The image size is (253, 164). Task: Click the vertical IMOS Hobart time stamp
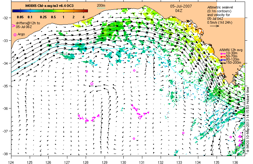click(248, 120)
